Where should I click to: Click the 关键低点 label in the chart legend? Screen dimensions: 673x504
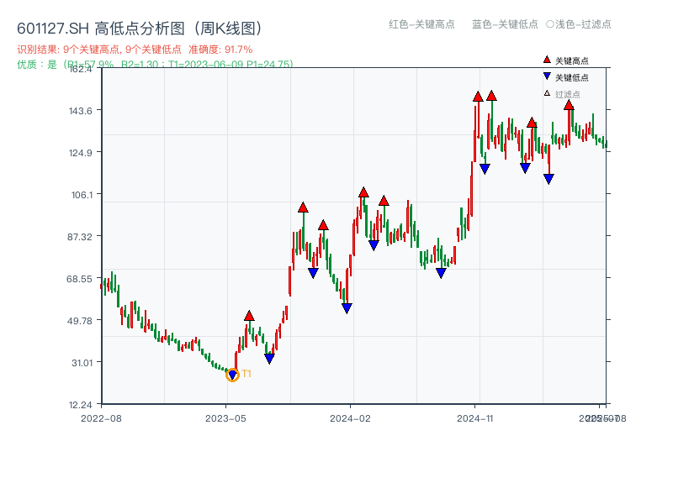click(572, 77)
